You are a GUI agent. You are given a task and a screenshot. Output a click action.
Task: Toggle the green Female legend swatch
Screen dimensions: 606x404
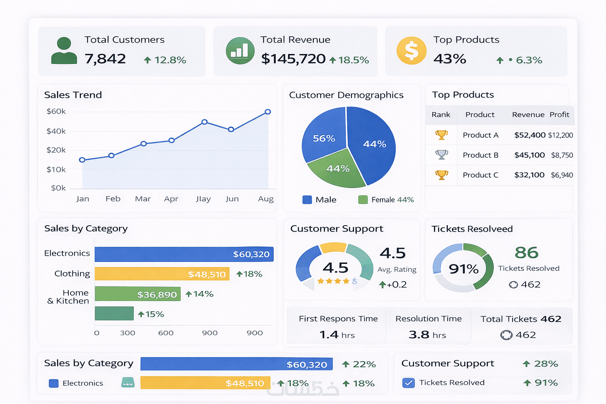tap(363, 200)
